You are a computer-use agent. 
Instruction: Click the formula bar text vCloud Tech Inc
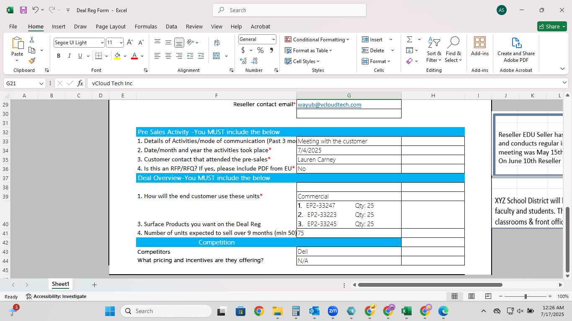[x=112, y=83]
